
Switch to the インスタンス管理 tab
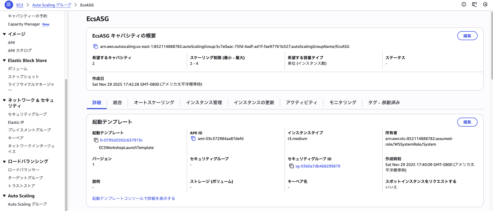tap(204, 102)
